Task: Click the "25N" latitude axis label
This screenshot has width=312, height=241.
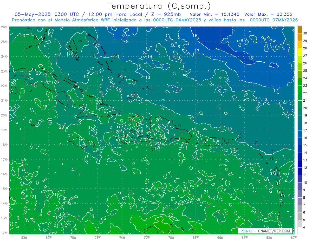Action: (x=4, y=42)
